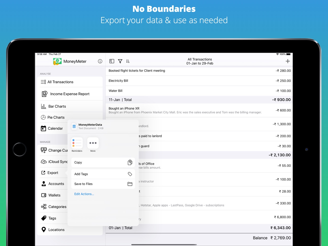The width and height of the screenshot is (328, 246).
Task: Click the -₹ 1,300.00 amount
Action: point(282,124)
